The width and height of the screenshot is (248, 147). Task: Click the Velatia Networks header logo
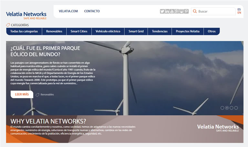coord(26,16)
